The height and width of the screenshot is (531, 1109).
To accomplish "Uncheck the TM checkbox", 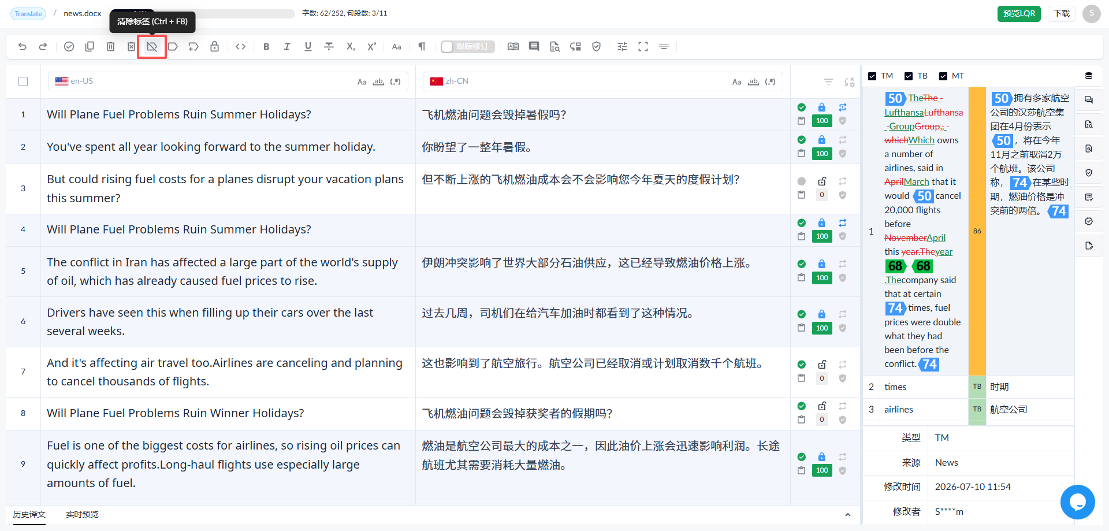I will [x=872, y=76].
